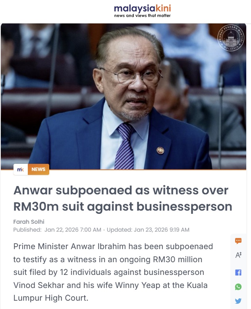The width and height of the screenshot is (251, 309).
Task: Click the small mk logo badge
Action: point(21,169)
